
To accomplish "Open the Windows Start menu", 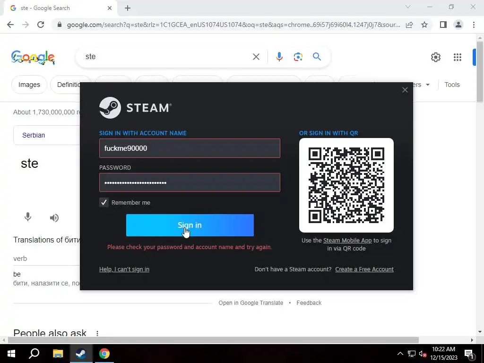I will [x=11, y=354].
